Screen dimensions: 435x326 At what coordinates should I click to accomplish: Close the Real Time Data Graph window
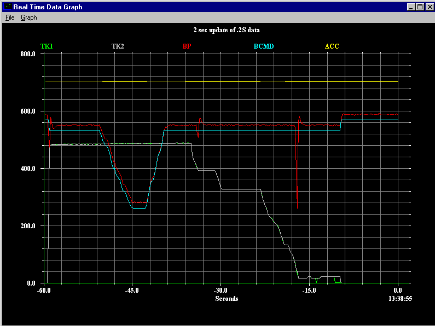pyautogui.click(x=428, y=7)
